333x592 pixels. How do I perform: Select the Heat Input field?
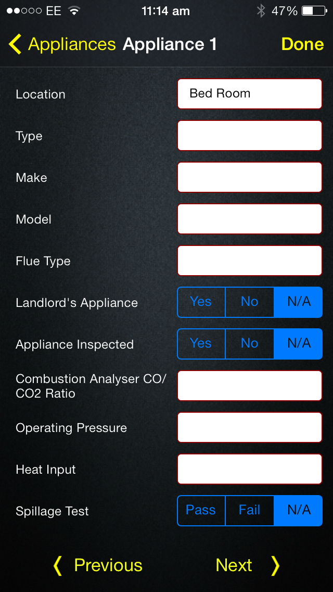click(250, 469)
